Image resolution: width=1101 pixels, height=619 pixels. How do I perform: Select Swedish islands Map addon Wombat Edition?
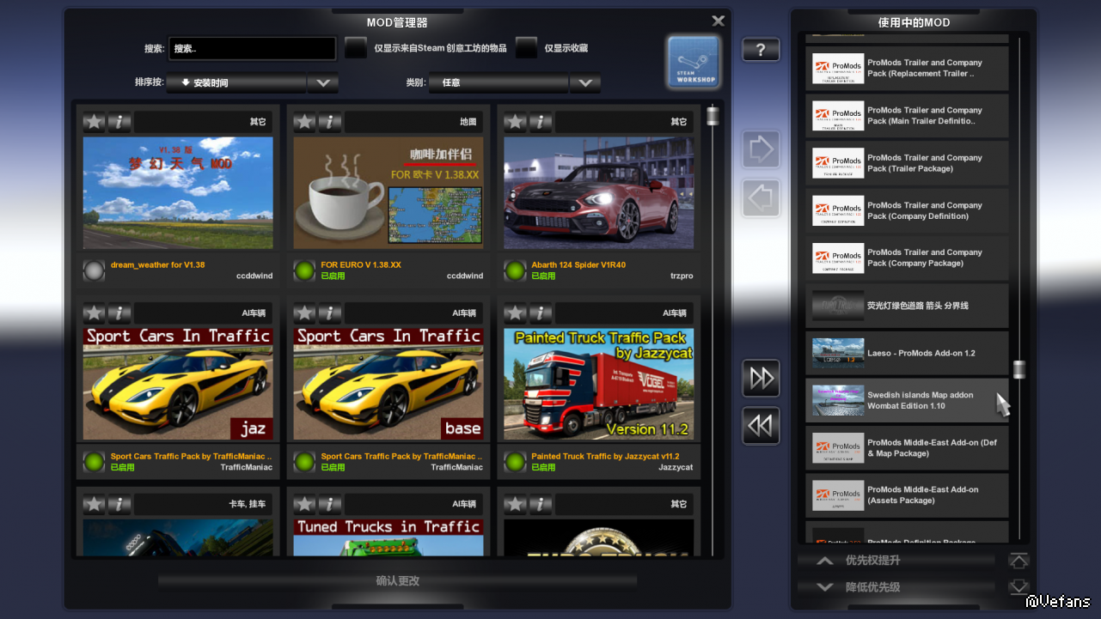pyautogui.click(x=907, y=401)
